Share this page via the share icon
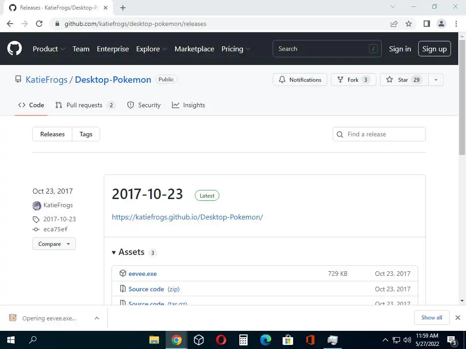 tap(394, 24)
